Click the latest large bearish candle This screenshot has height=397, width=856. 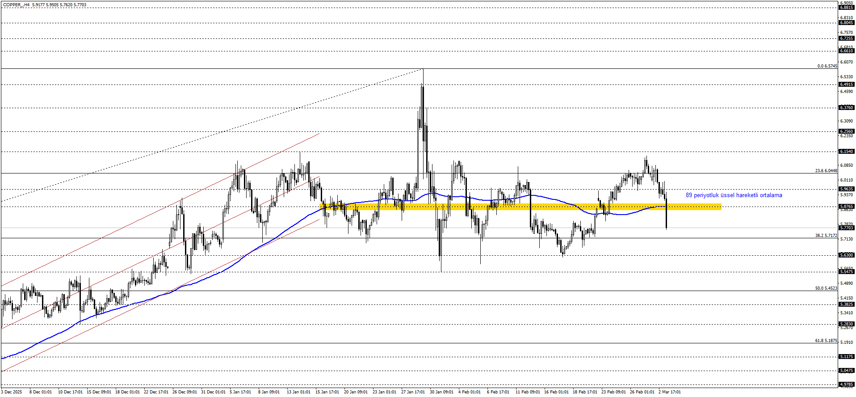[x=666, y=215]
